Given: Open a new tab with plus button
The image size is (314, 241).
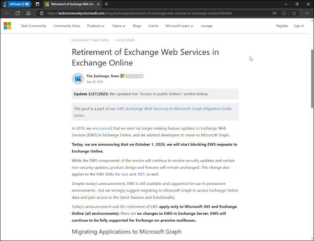Looking at the screenshot, I should 106,4.
